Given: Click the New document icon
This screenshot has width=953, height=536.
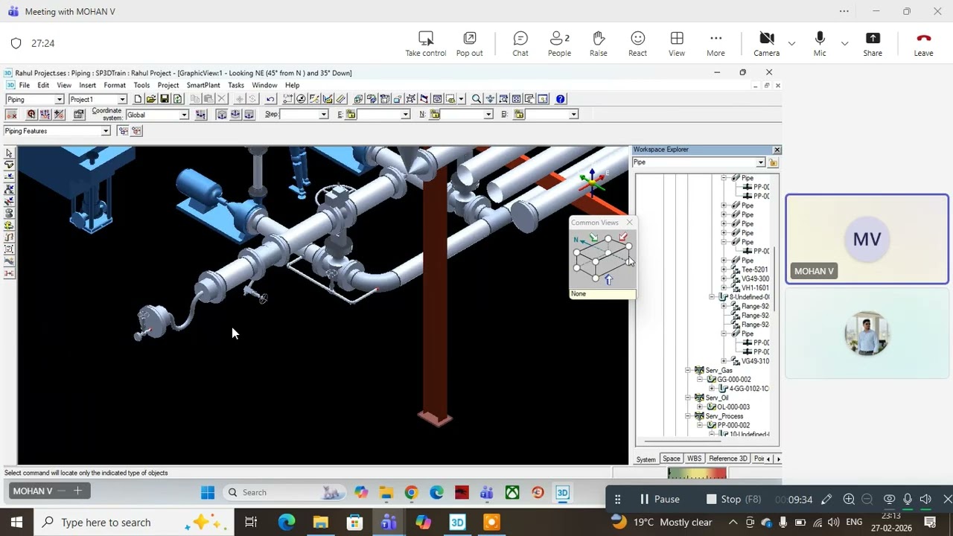Looking at the screenshot, I should (x=138, y=99).
